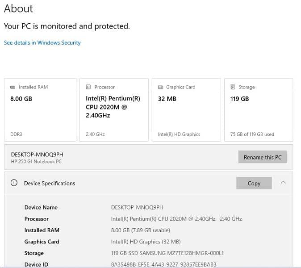Viewport: 301px width, 268px height.
Task: Click the Installed RAM card icon
Action: pos(13,88)
